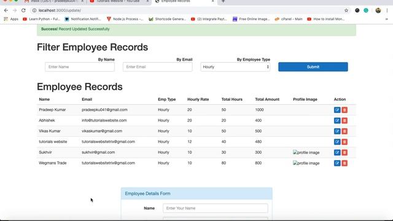Open the Chrome three-dot menu

[x=387, y=10]
